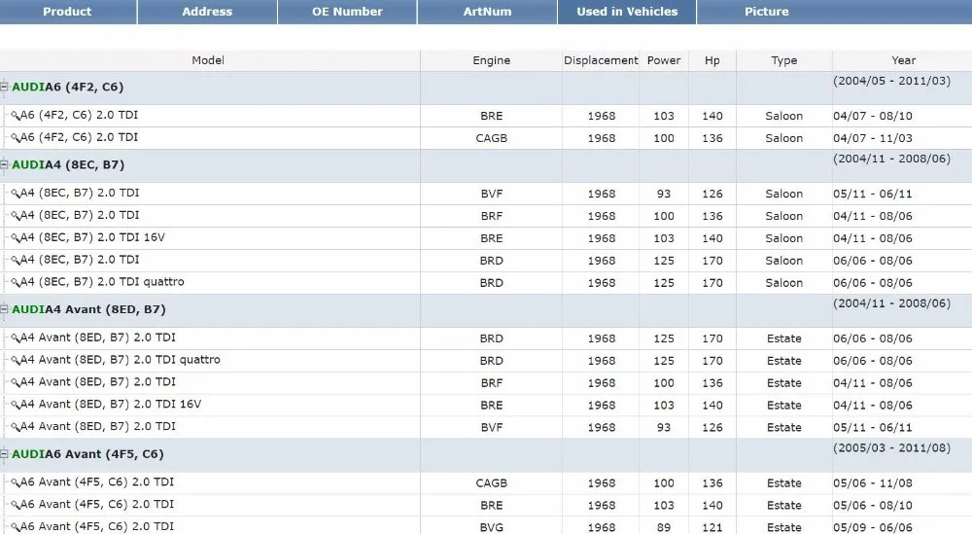Click magnifier icon for A6 Avant BVG row
The image size is (972, 534).
click(16, 527)
